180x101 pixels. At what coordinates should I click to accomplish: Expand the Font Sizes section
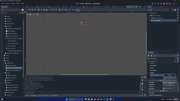(153, 70)
